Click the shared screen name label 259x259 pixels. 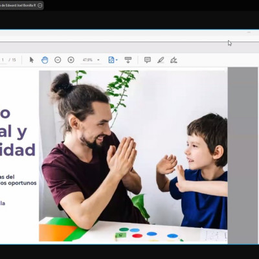19,5
